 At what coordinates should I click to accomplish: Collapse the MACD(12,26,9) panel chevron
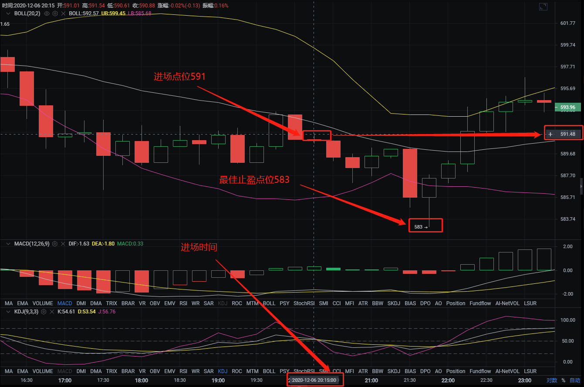coord(8,244)
